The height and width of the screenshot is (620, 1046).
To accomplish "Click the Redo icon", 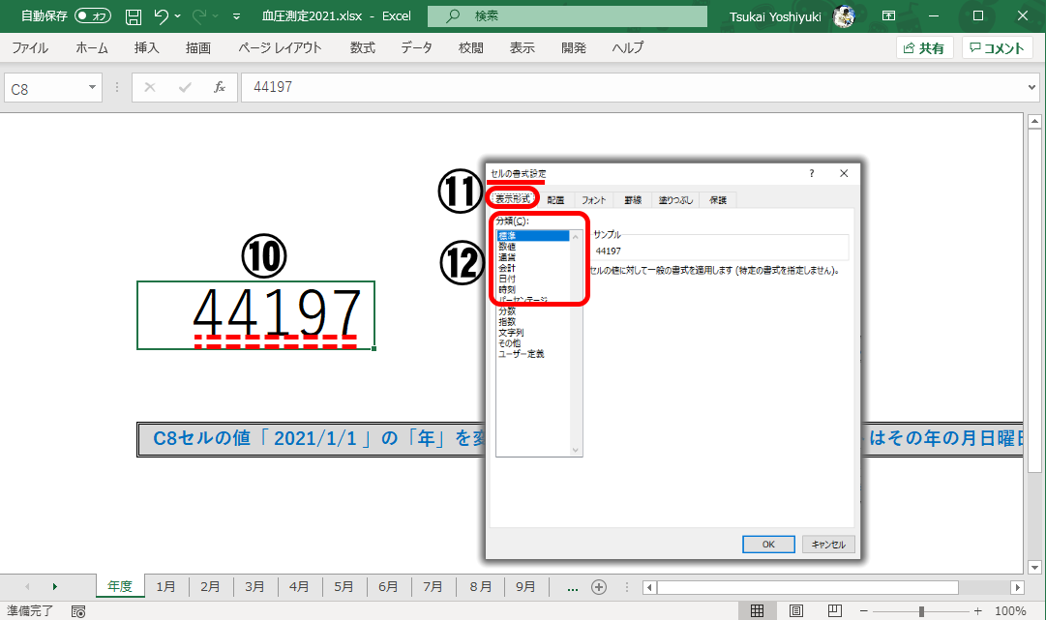I will (x=198, y=16).
